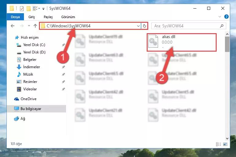Viewport: 236px width, 157px height.
Task: Click the pin icon next to Resimler
Action: tap(63, 82)
